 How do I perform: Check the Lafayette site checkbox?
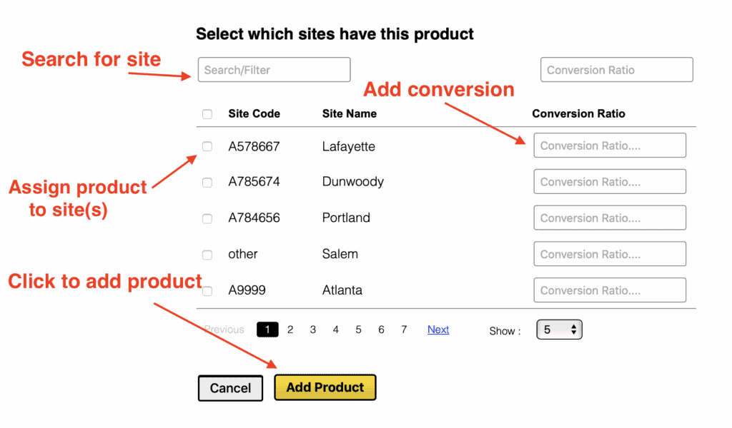click(x=207, y=146)
